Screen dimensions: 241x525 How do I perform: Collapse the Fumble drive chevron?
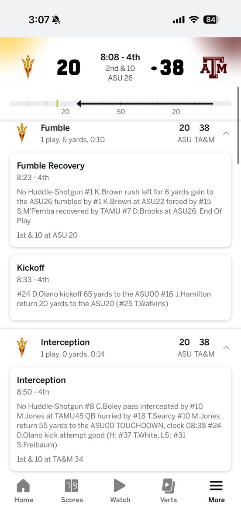pyautogui.click(x=226, y=133)
